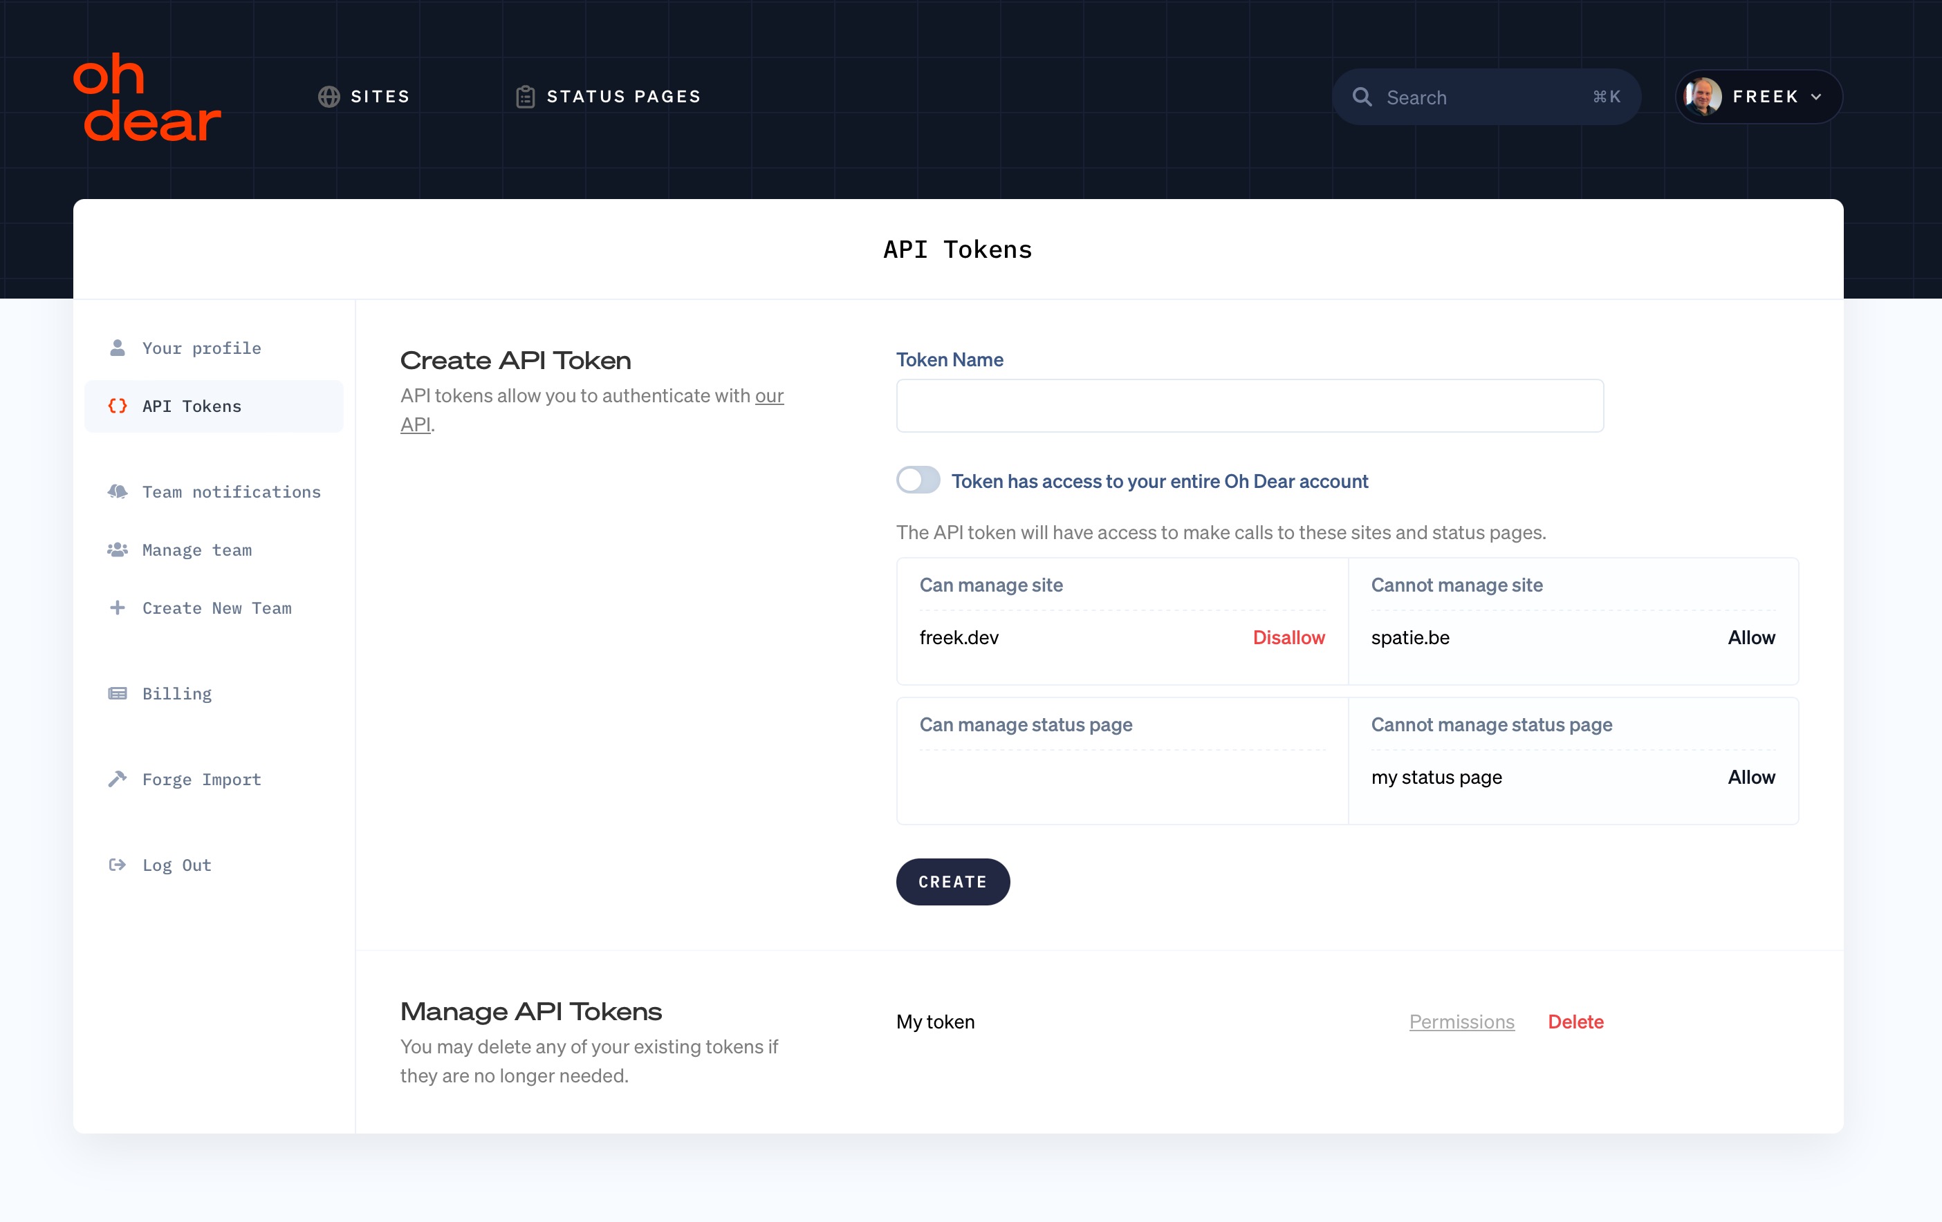Delete My token
The width and height of the screenshot is (1942, 1222).
point(1575,1022)
